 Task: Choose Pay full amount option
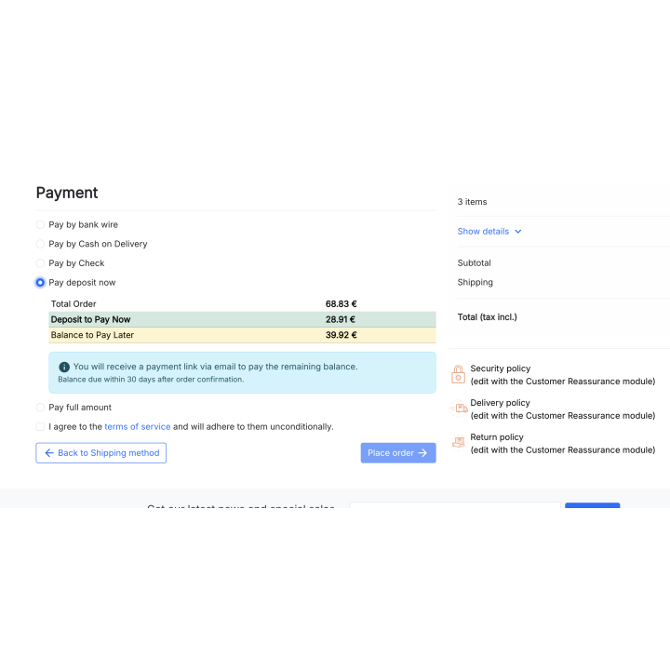(40, 408)
